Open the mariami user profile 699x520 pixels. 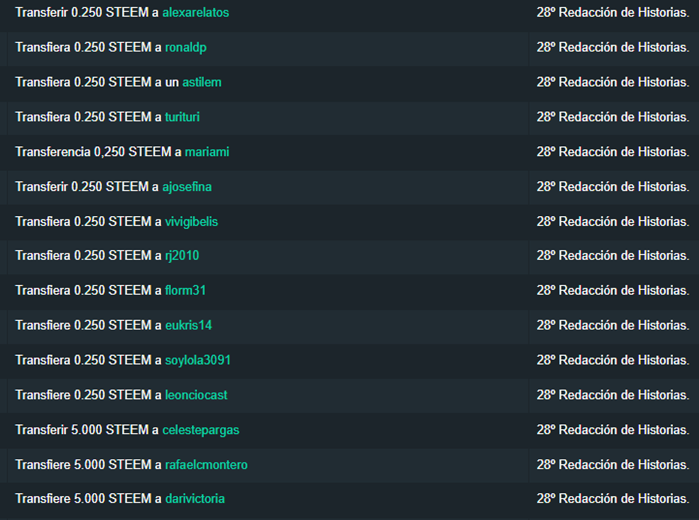pos(207,152)
